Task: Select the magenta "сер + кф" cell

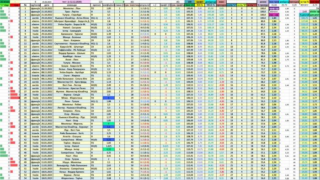Action: pos(274,15)
